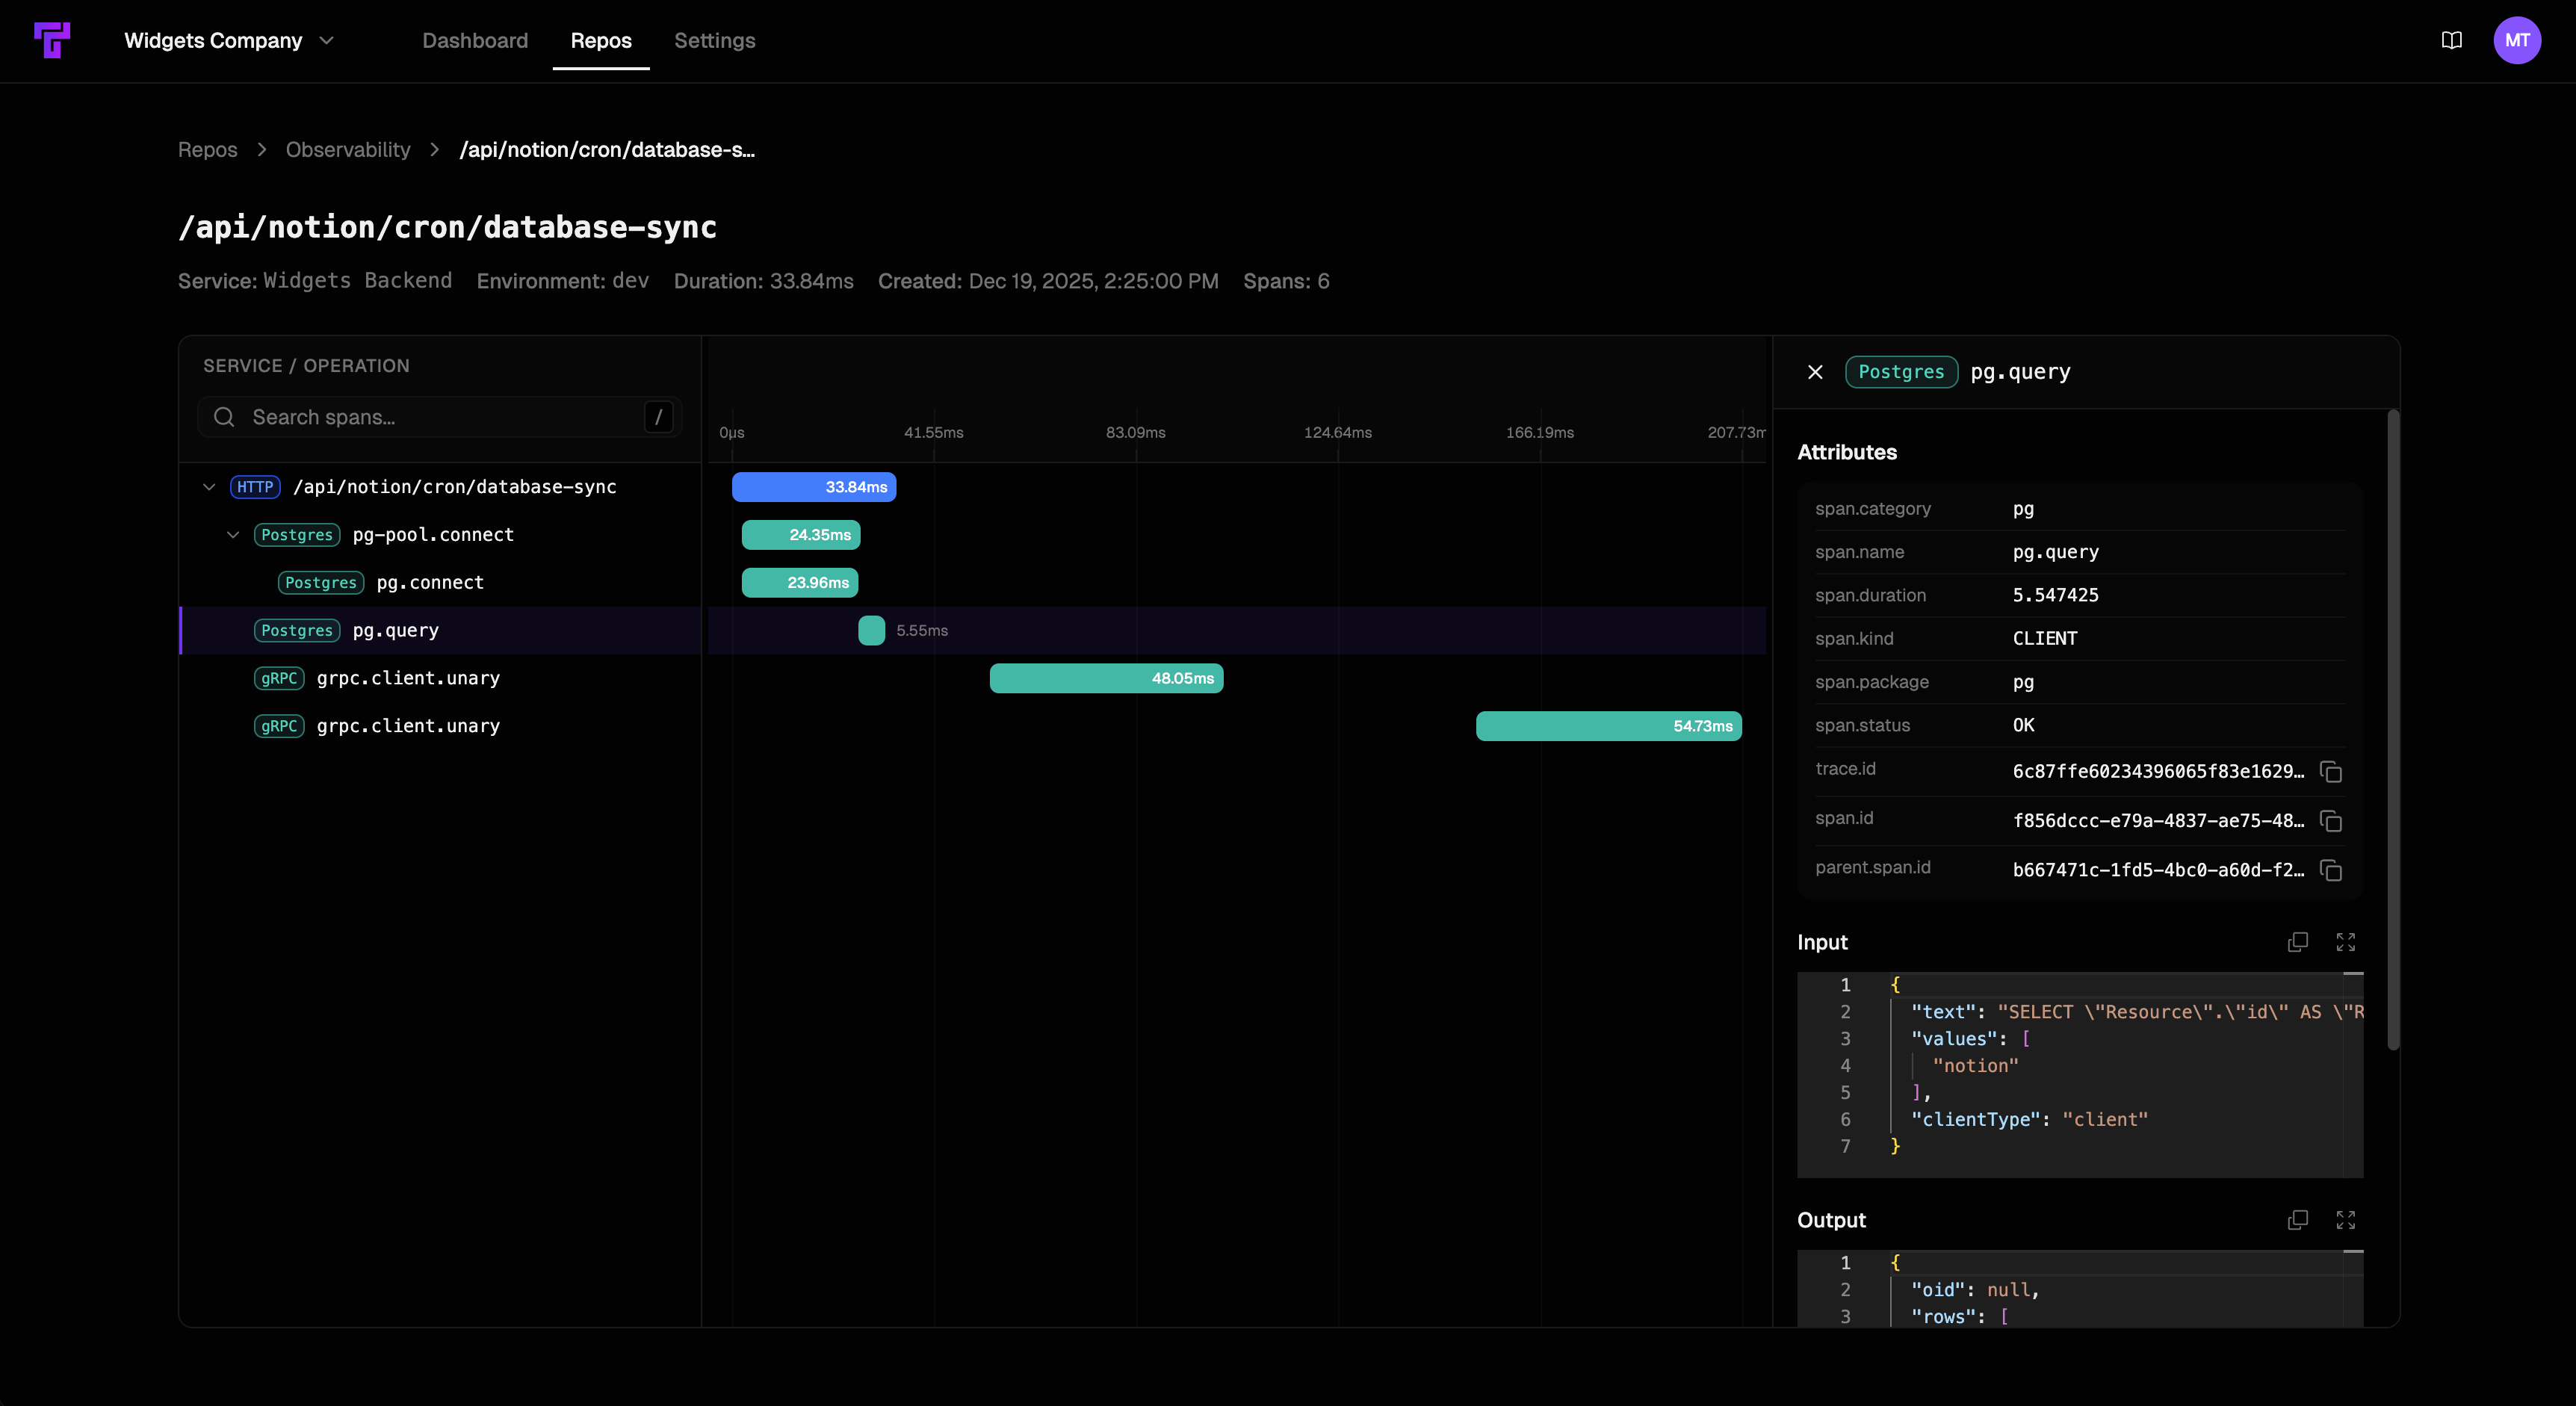Viewport: 2576px width, 1406px height.
Task: Copy the span.id value
Action: tap(2332, 821)
